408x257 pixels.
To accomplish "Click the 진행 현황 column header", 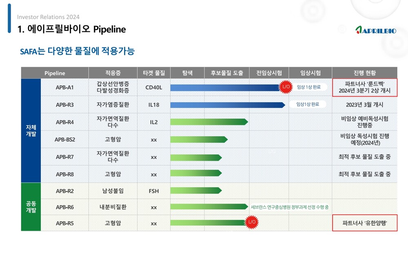I will click(x=364, y=73).
